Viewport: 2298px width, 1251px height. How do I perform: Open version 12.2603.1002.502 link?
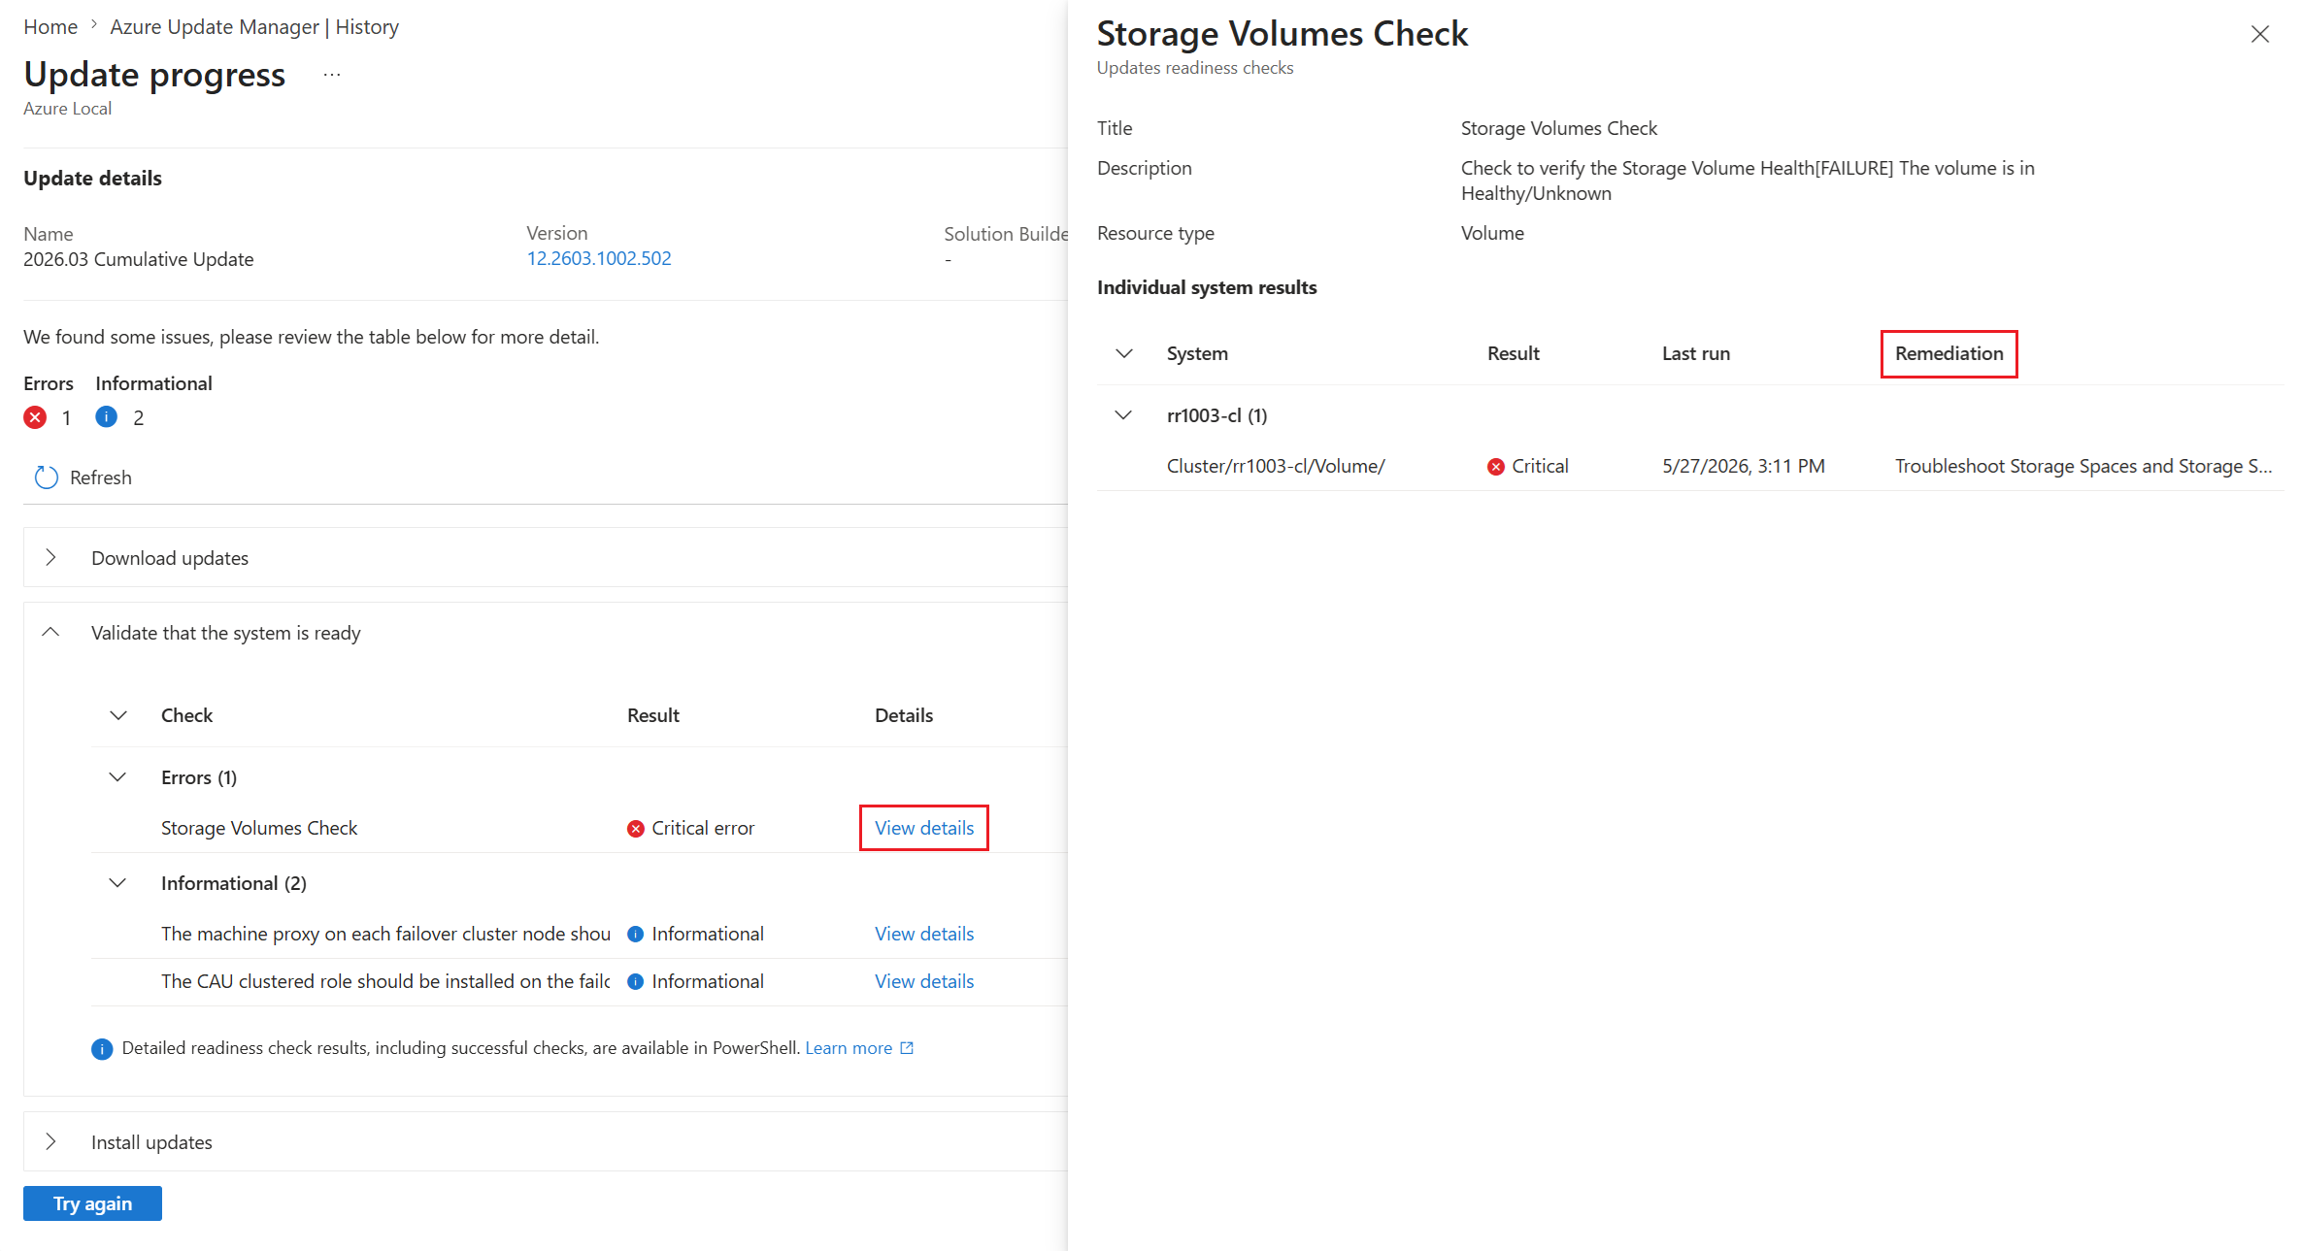(599, 258)
